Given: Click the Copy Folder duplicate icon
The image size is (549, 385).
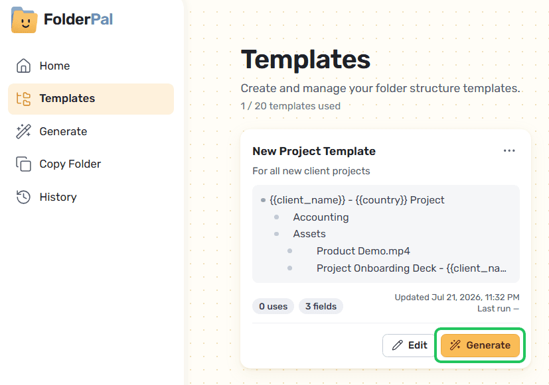Looking at the screenshot, I should coord(23,164).
